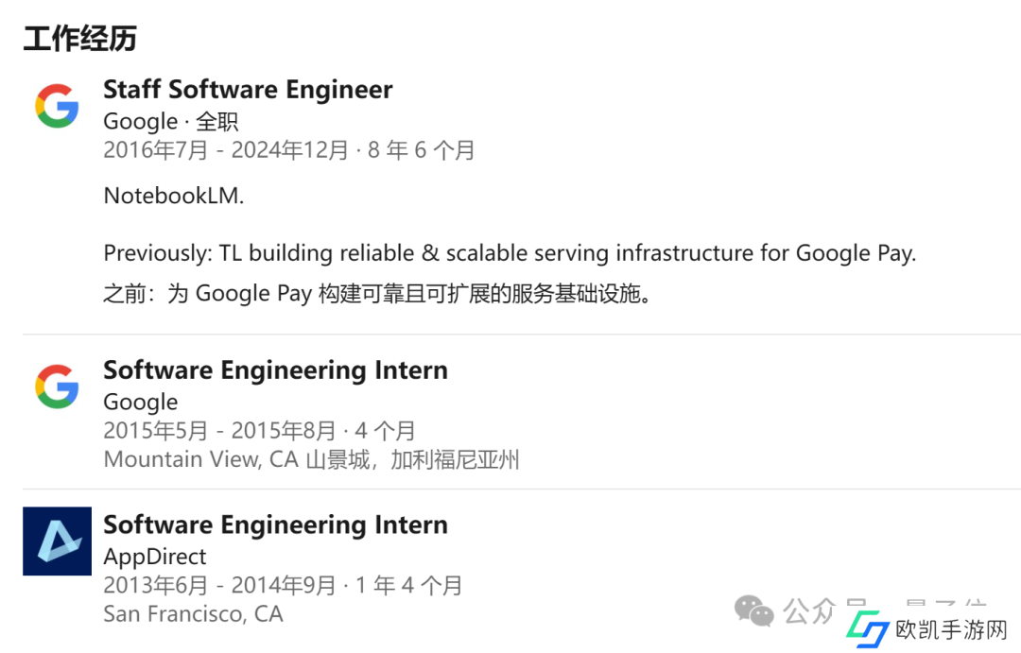
Task: Click the WeChat icon in the watermark
Action: click(x=754, y=611)
